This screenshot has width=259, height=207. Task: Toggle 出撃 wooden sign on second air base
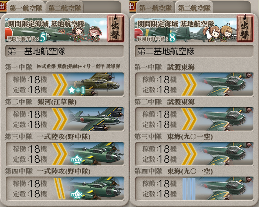[245, 28]
